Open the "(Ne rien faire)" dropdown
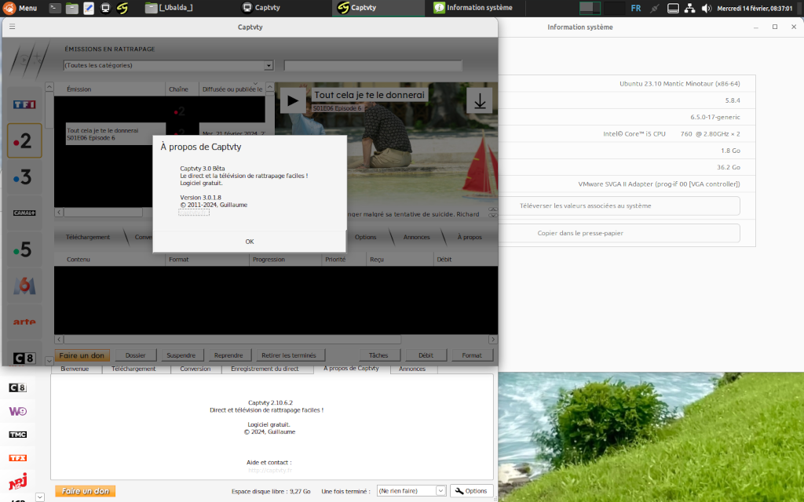804x502 pixels. (411, 490)
